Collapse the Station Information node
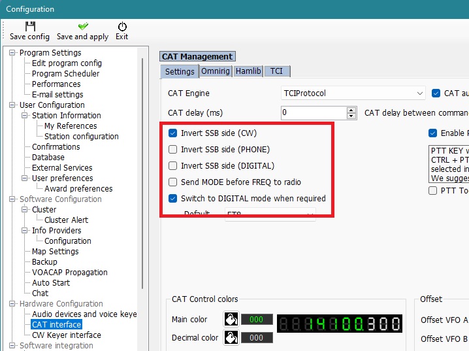This screenshot has height=351, width=469. click(x=25, y=116)
